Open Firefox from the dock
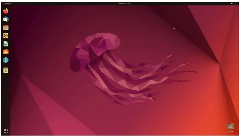The image size is (241, 137). pyautogui.click(x=6, y=11)
